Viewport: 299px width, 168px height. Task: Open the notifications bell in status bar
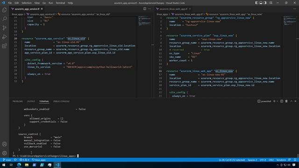click(295, 160)
